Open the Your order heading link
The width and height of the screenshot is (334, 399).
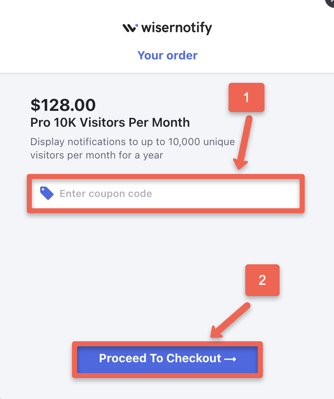coord(167,55)
